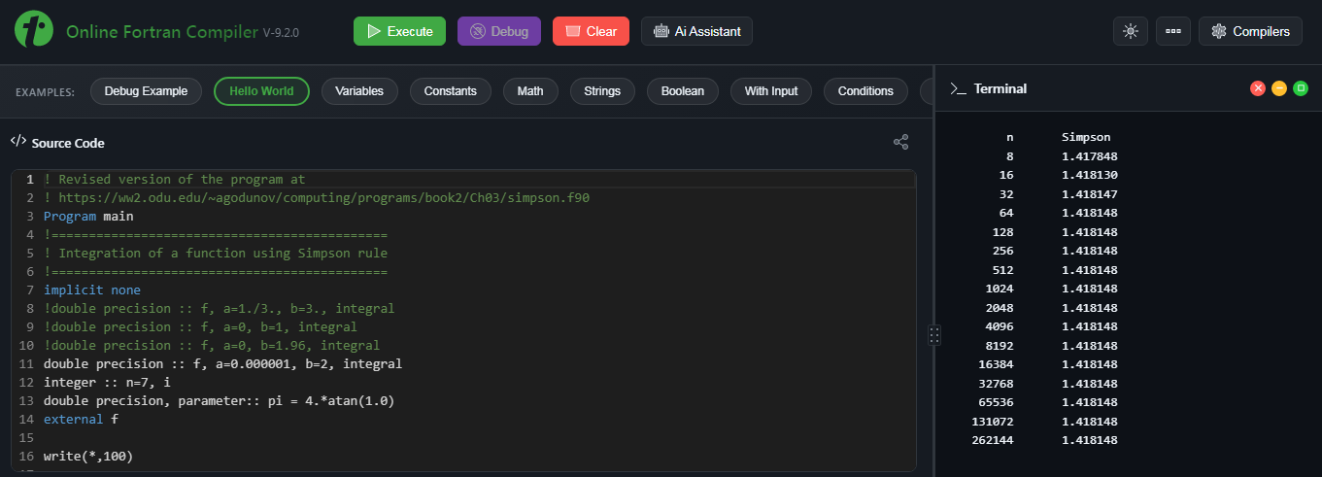This screenshot has width=1322, height=477.
Task: Minimize terminal with yellow circle button
Action: [1279, 88]
